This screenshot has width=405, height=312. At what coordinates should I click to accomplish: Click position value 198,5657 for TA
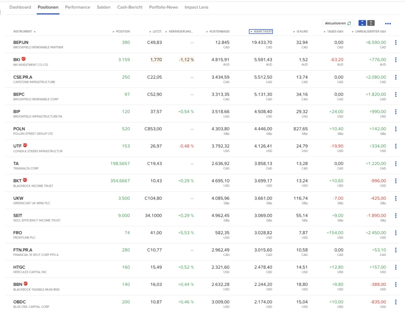point(120,164)
